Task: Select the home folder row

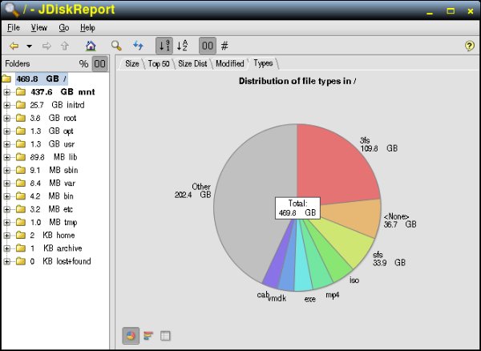Action: tap(52, 236)
